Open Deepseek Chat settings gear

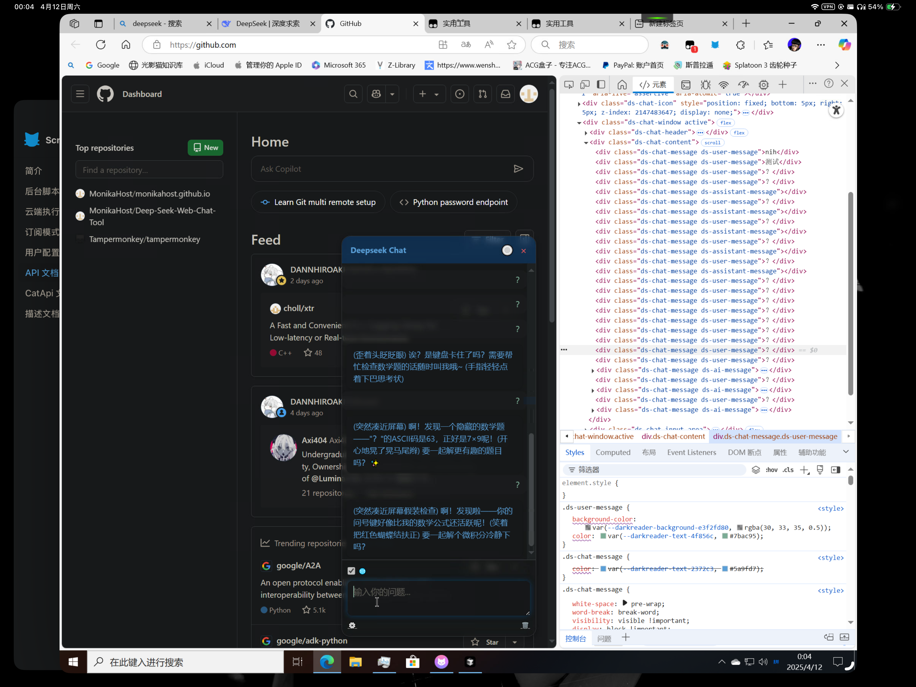click(x=352, y=625)
